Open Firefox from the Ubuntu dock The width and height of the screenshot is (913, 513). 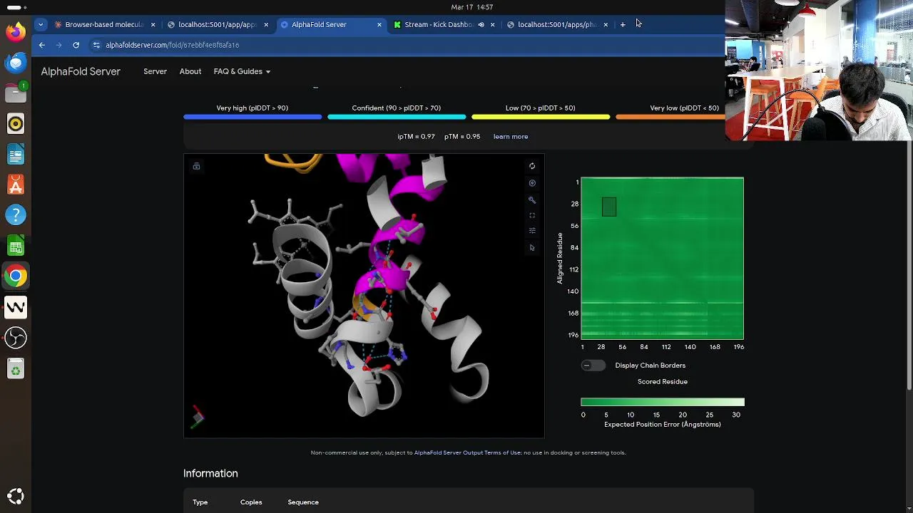[16, 31]
